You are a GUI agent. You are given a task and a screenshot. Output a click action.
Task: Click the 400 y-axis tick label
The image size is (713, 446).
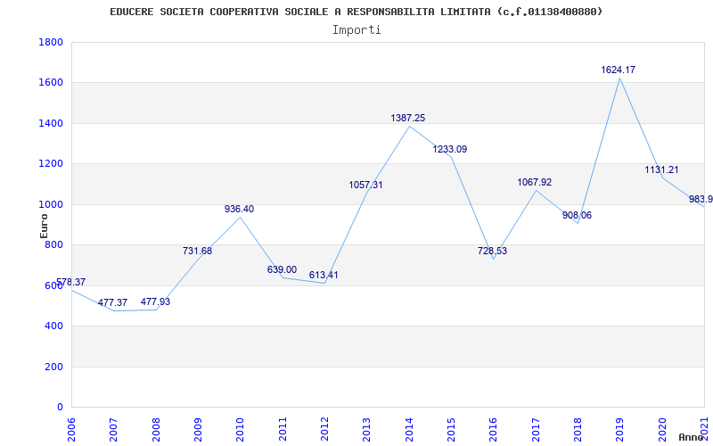click(x=53, y=326)
